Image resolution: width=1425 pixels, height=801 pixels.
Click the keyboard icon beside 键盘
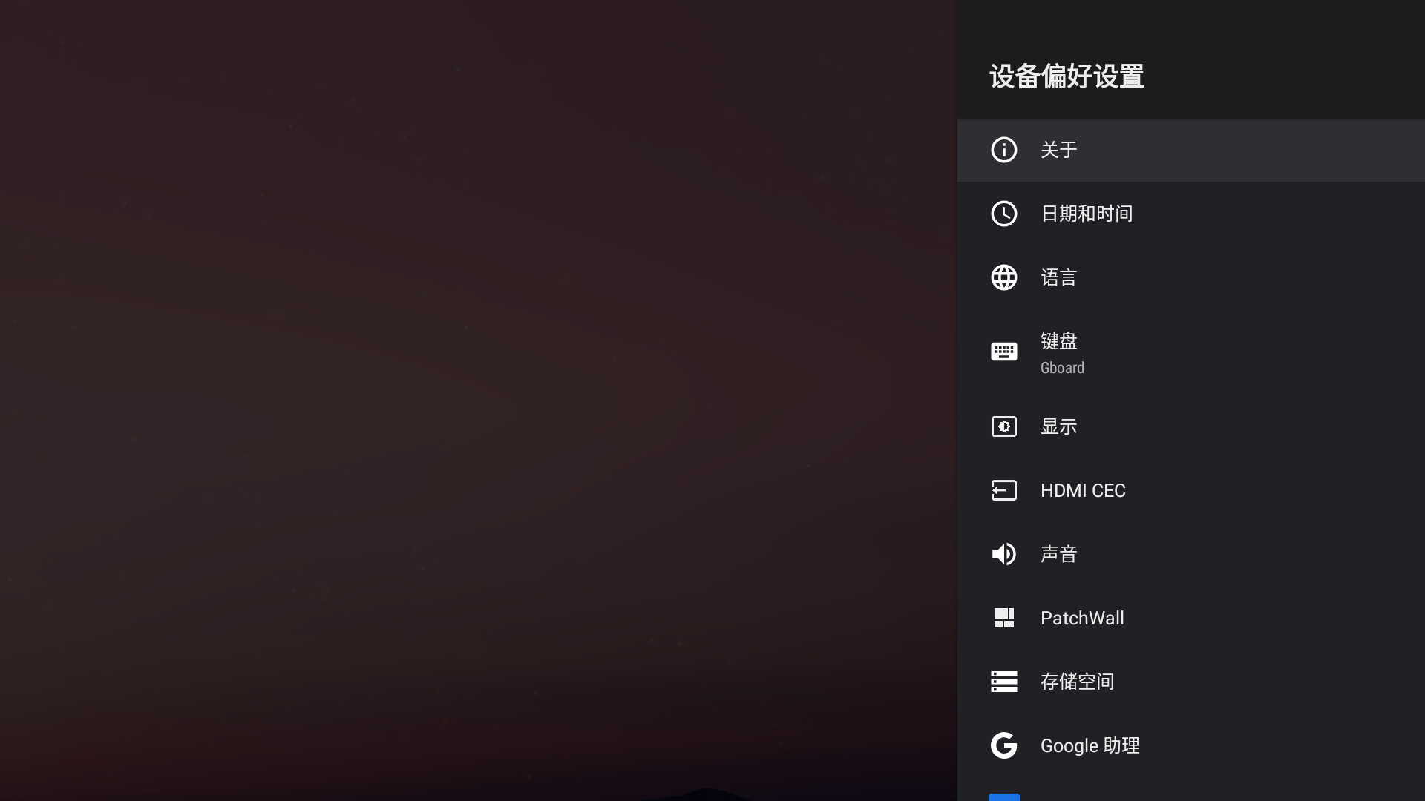[1003, 352]
